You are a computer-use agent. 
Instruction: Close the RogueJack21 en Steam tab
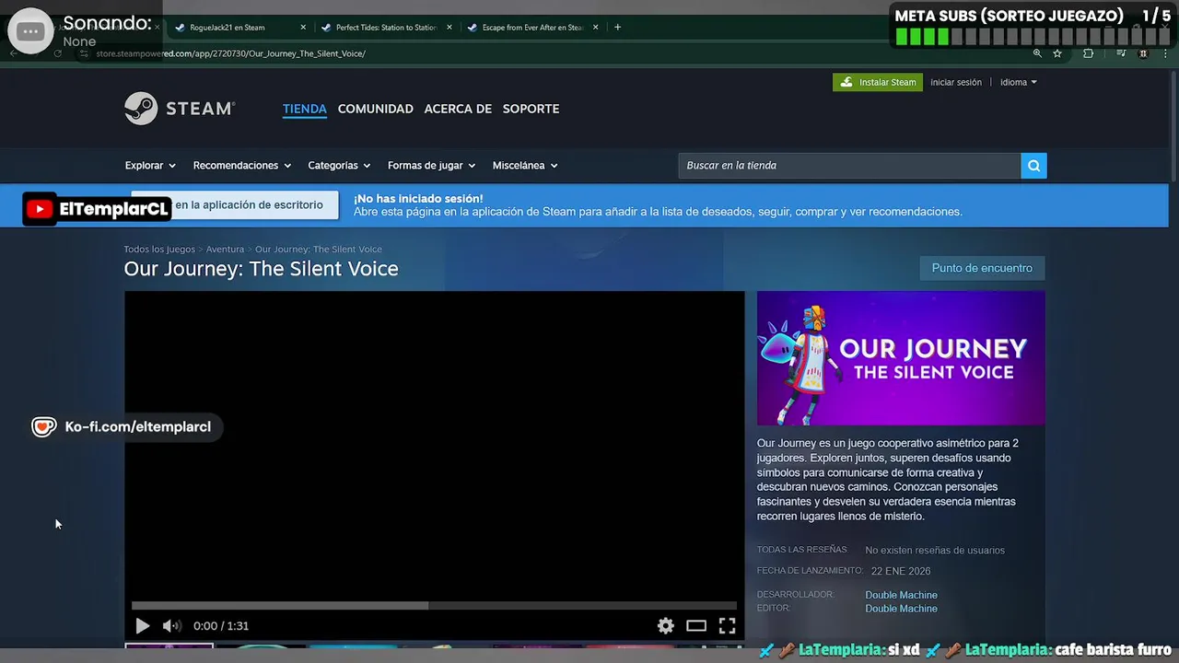[303, 28]
